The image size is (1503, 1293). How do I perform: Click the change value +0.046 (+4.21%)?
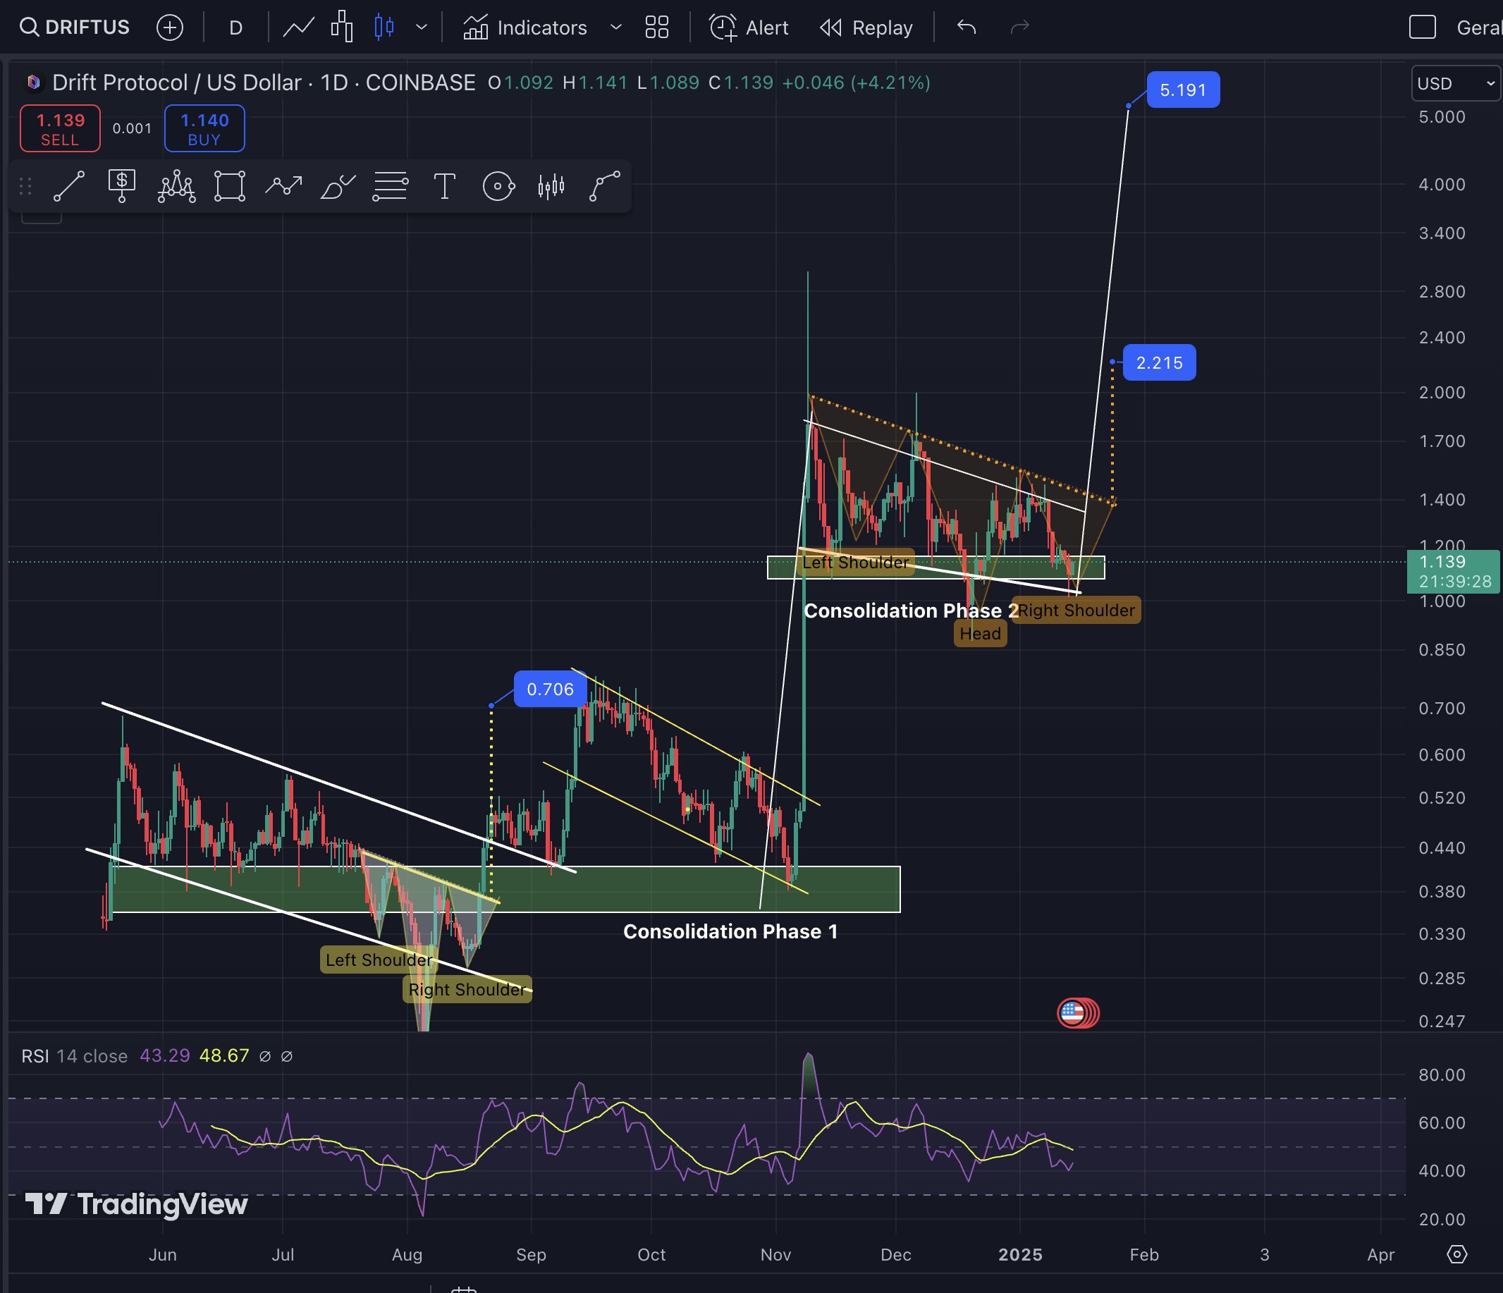pyautogui.click(x=856, y=82)
